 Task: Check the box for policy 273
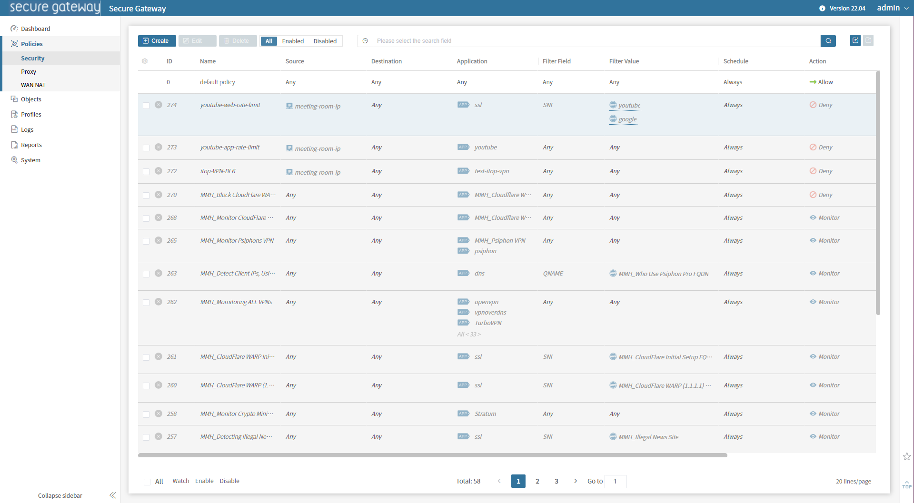[146, 148]
